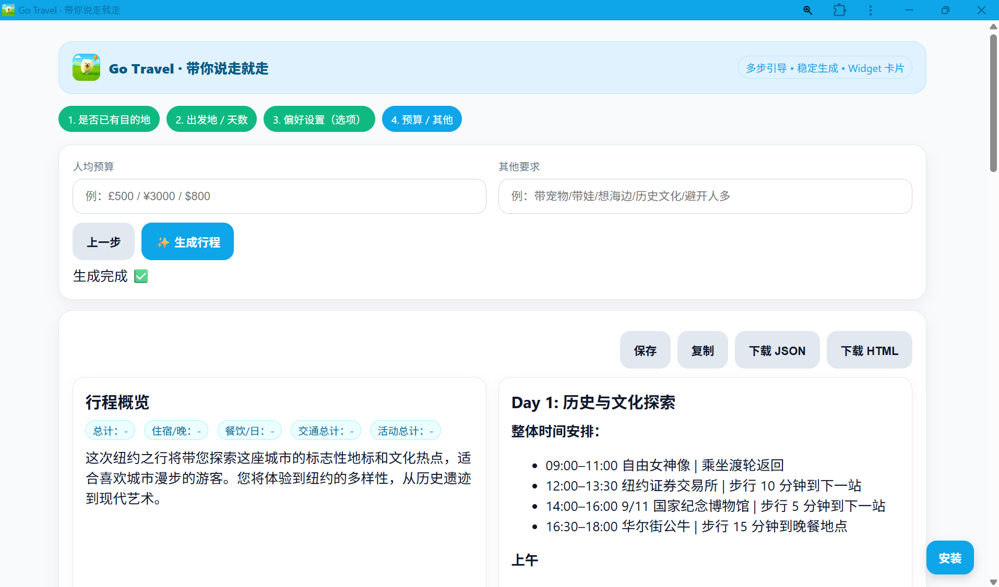Image resolution: width=999 pixels, height=587 pixels.
Task: Click the 生成完成 status text
Action: (x=100, y=276)
